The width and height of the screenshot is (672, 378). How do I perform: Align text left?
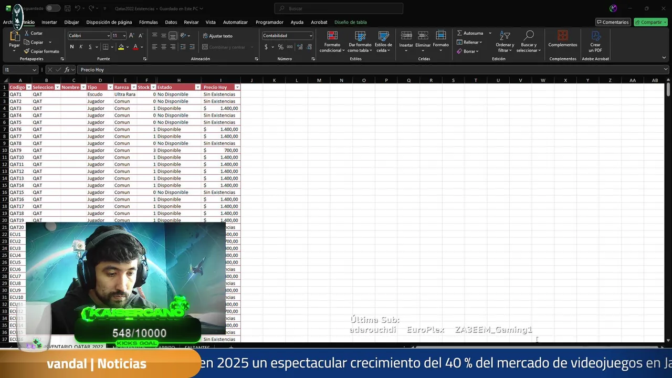154,47
